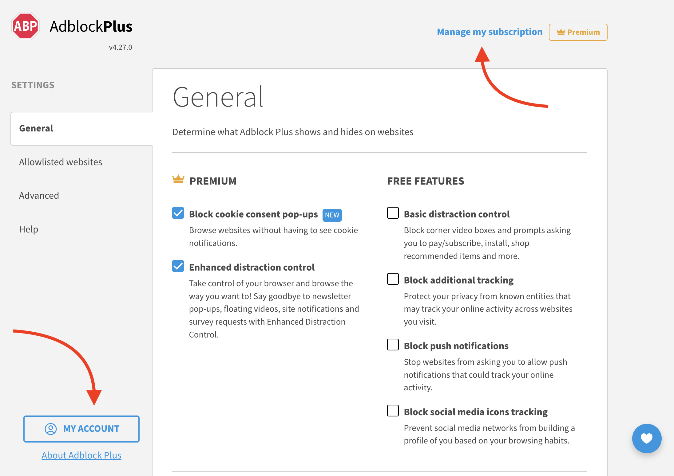Enable Basic distraction control

(x=393, y=213)
